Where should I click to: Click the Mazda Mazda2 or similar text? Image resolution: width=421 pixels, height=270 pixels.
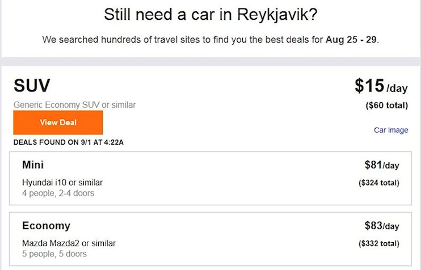pyautogui.click(x=69, y=243)
